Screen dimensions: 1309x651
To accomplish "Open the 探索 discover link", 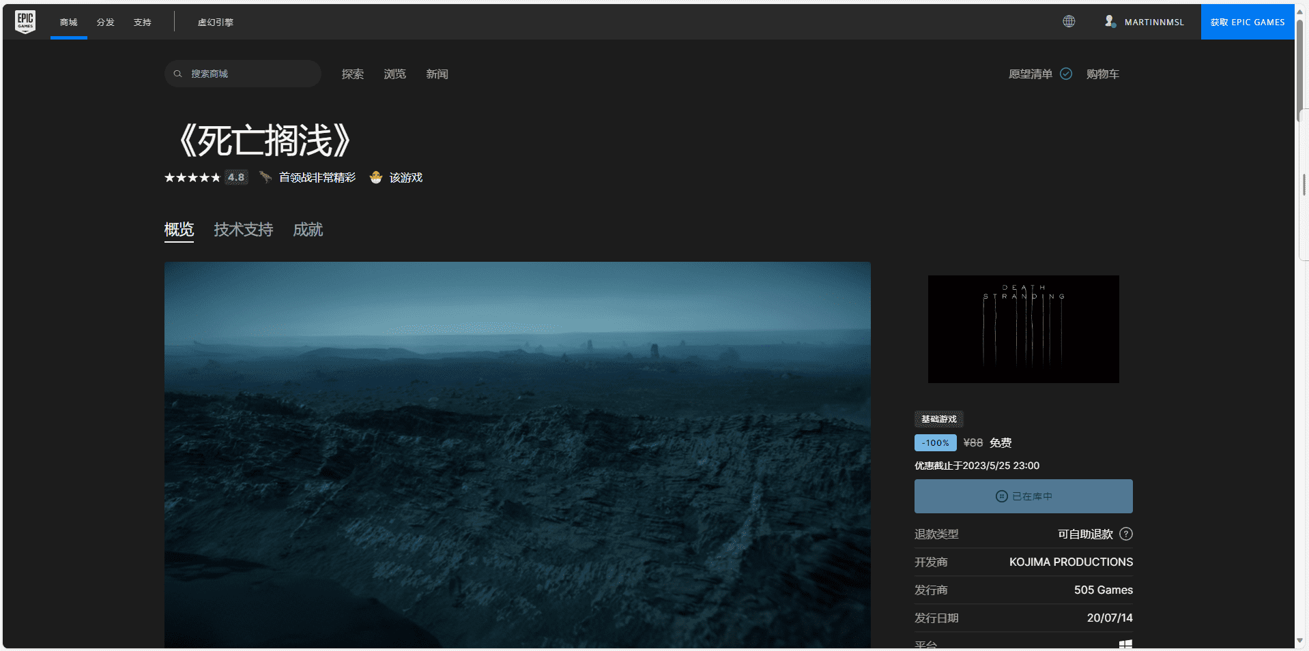I will [x=353, y=74].
